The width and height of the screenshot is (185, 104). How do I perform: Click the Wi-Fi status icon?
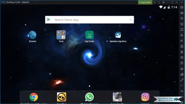[161, 7]
